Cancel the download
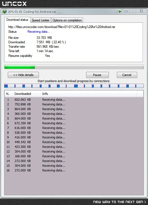148x205 pixels. pyautogui.click(x=127, y=75)
